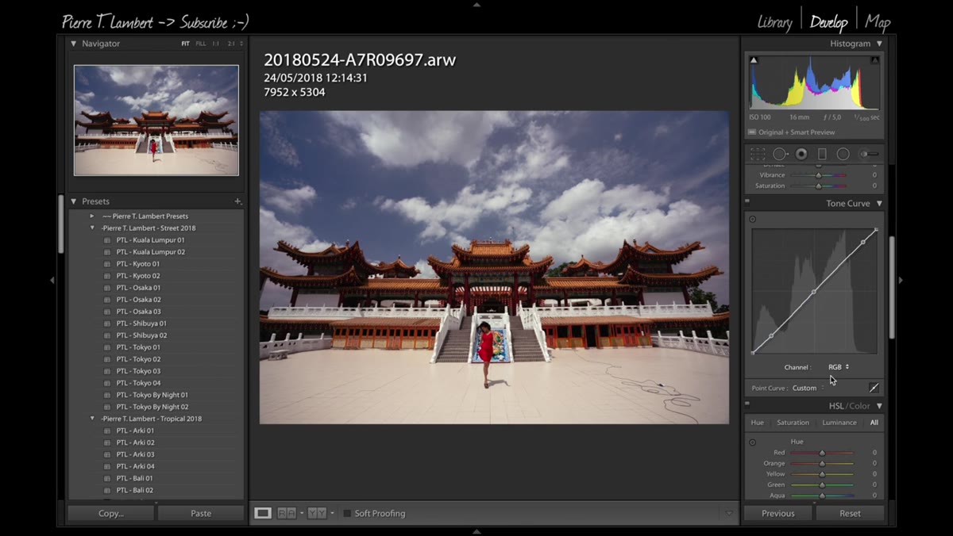Screen dimensions: 953x536
Task: Toggle the HSL / Color panel switch
Action: click(747, 404)
